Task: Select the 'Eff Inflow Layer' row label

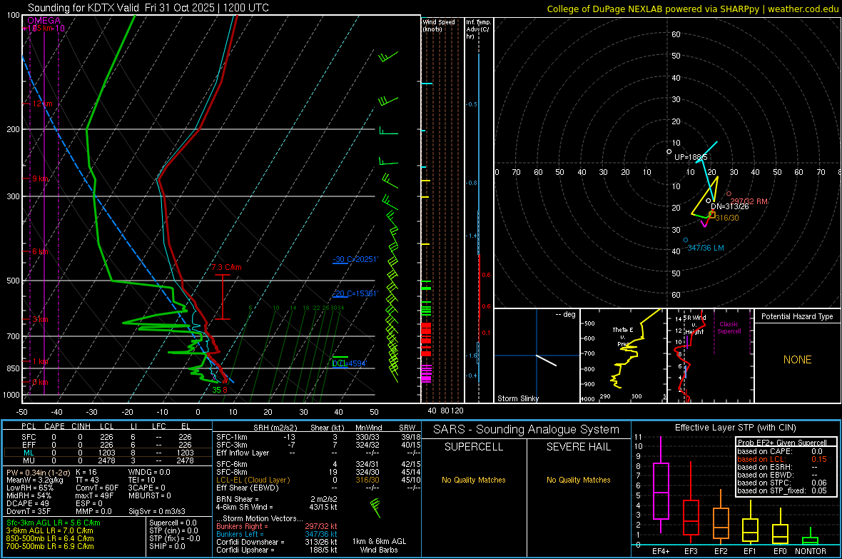Action: (243, 453)
